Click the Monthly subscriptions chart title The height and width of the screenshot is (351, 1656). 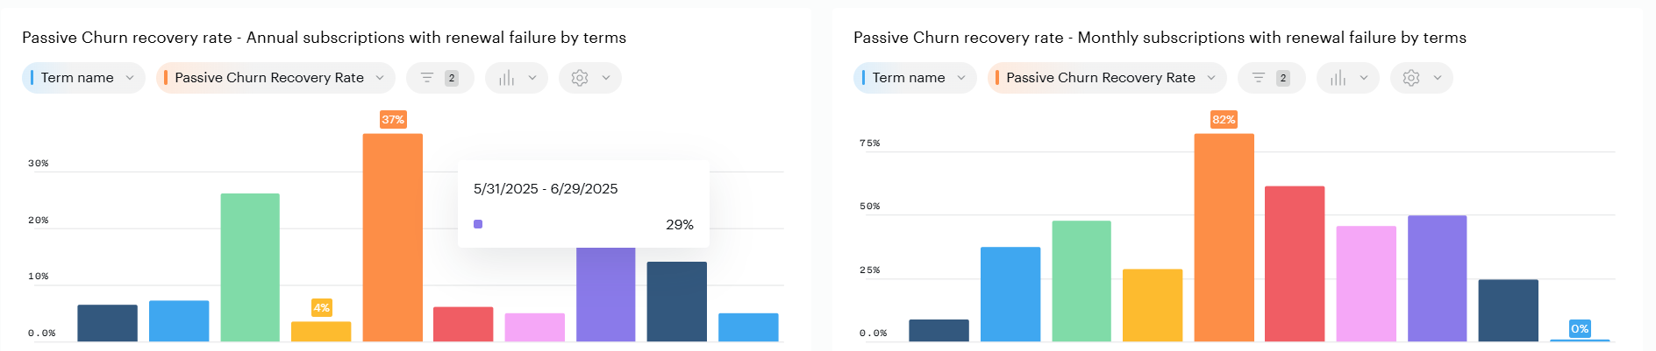[1160, 38]
